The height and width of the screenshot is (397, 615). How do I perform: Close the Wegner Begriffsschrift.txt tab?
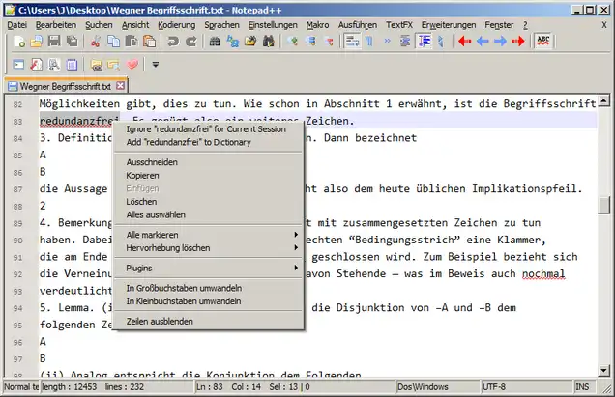point(121,85)
